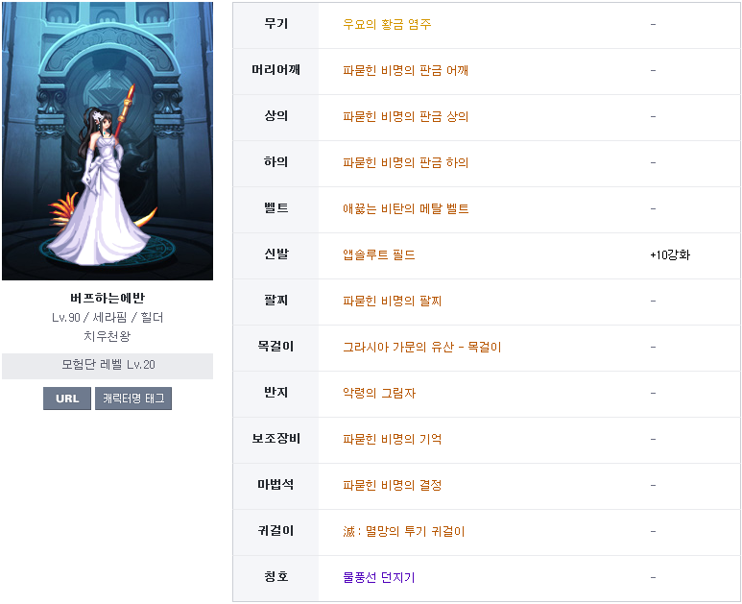Open the character portrait image
This screenshot has width=742, height=604.
pyautogui.click(x=108, y=141)
